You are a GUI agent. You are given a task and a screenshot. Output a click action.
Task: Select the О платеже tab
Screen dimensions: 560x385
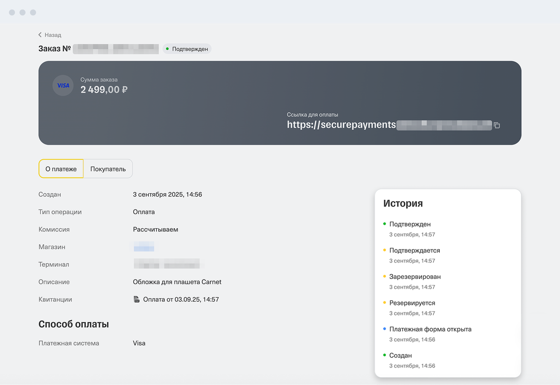(61, 169)
